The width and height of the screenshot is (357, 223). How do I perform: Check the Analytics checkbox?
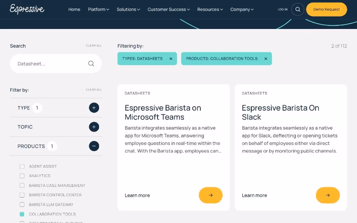[x=22, y=176]
